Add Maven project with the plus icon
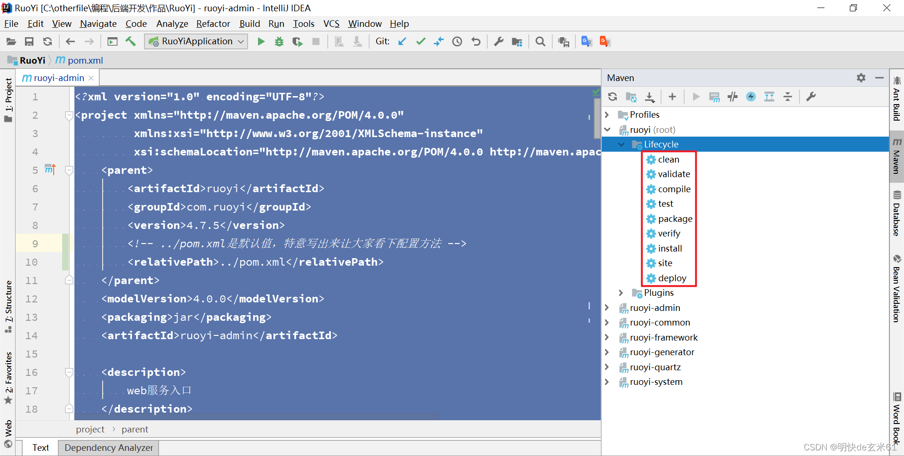Image resolution: width=904 pixels, height=456 pixels. point(672,97)
